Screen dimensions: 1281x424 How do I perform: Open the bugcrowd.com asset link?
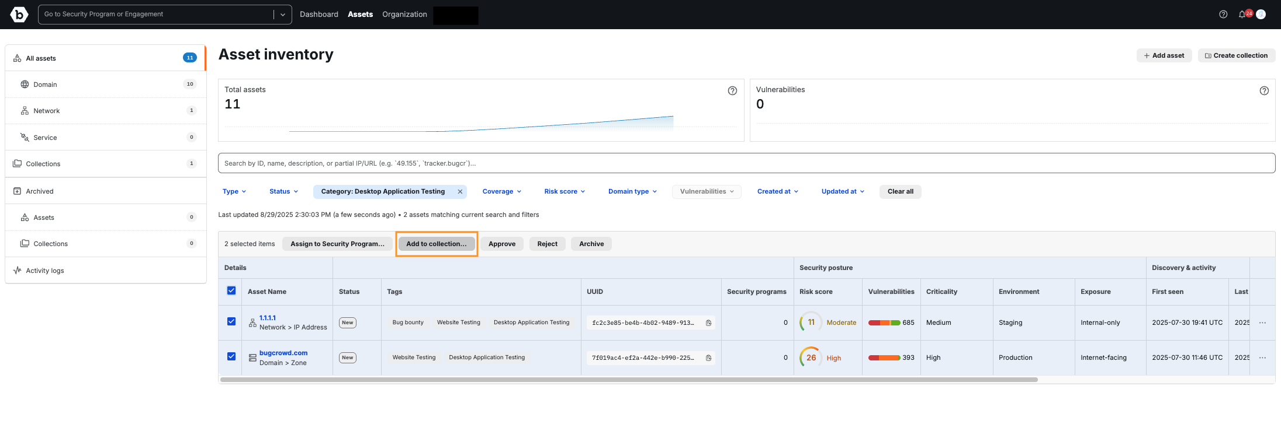tap(283, 353)
